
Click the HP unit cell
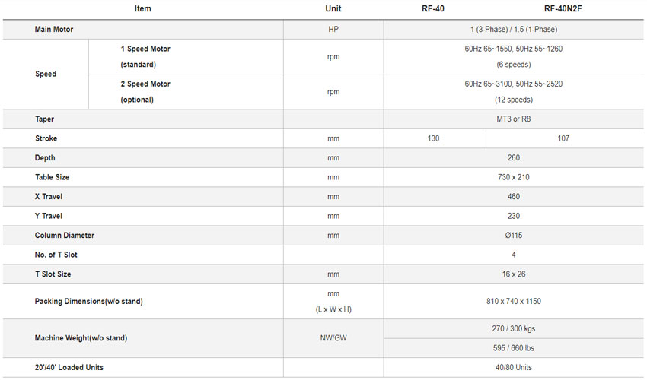click(x=333, y=30)
